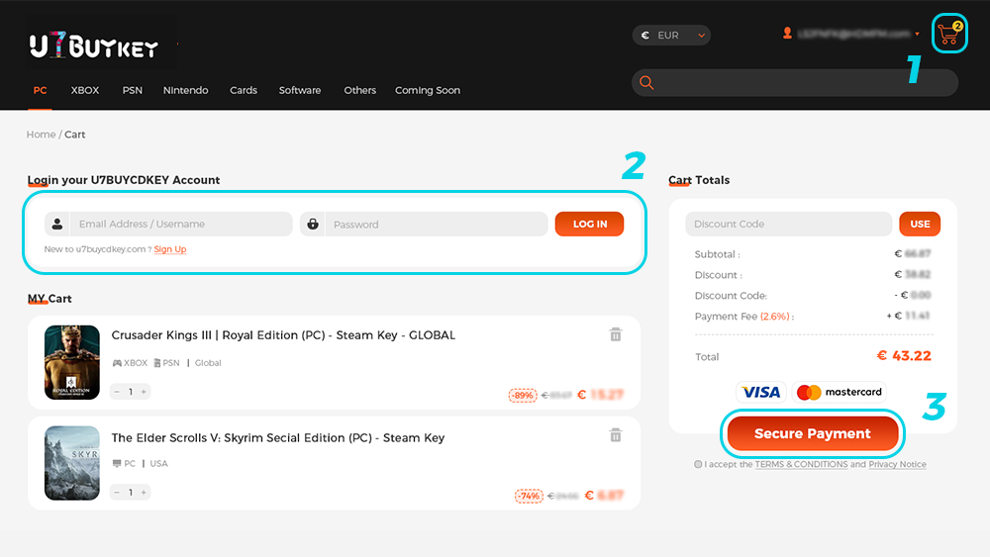990x557 pixels.
Task: Increase the Skyrim quantity with the plus button
Action: tap(144, 492)
